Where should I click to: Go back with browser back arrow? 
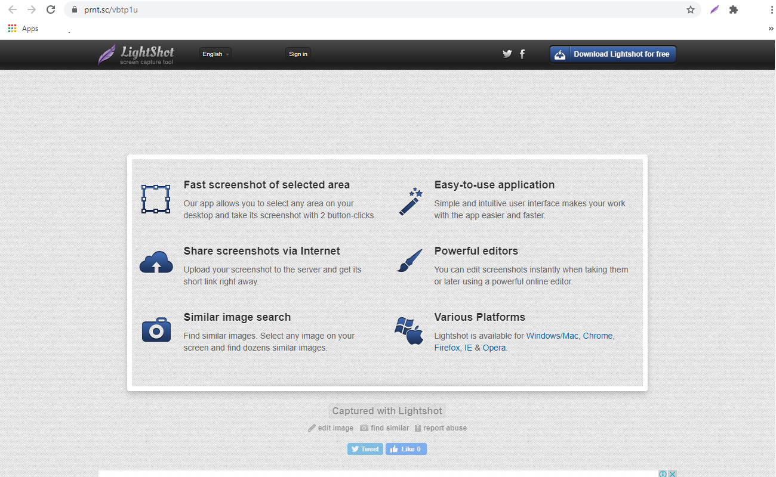tap(13, 10)
